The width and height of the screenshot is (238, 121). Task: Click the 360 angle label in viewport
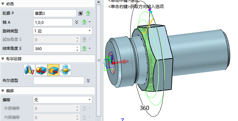point(144,108)
